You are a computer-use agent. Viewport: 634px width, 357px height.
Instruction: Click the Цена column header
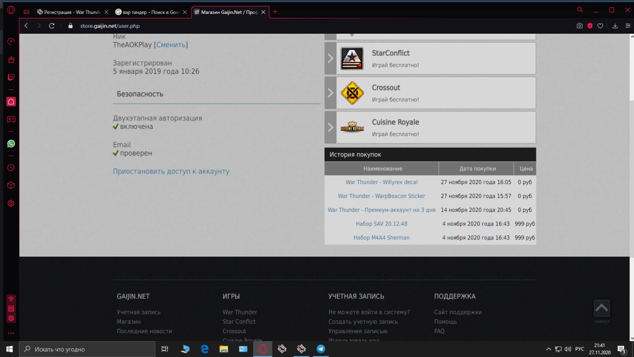point(526,169)
